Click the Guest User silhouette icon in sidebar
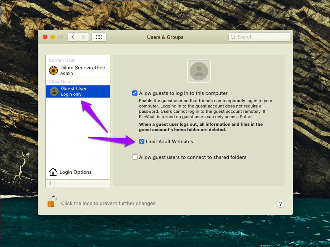 tap(54, 91)
